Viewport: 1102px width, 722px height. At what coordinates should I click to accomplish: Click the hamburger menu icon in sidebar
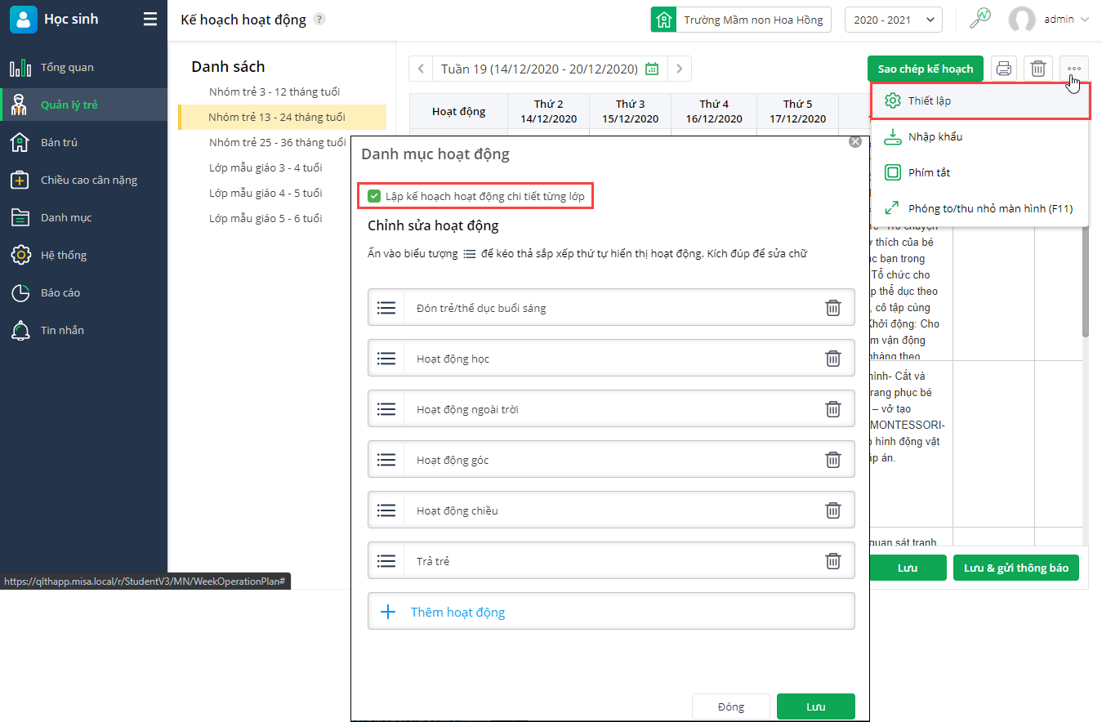coord(150,19)
